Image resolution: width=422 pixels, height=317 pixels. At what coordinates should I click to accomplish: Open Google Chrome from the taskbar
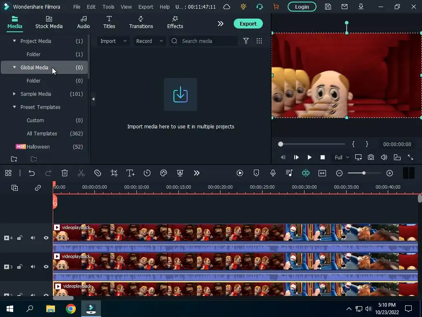[71, 309]
